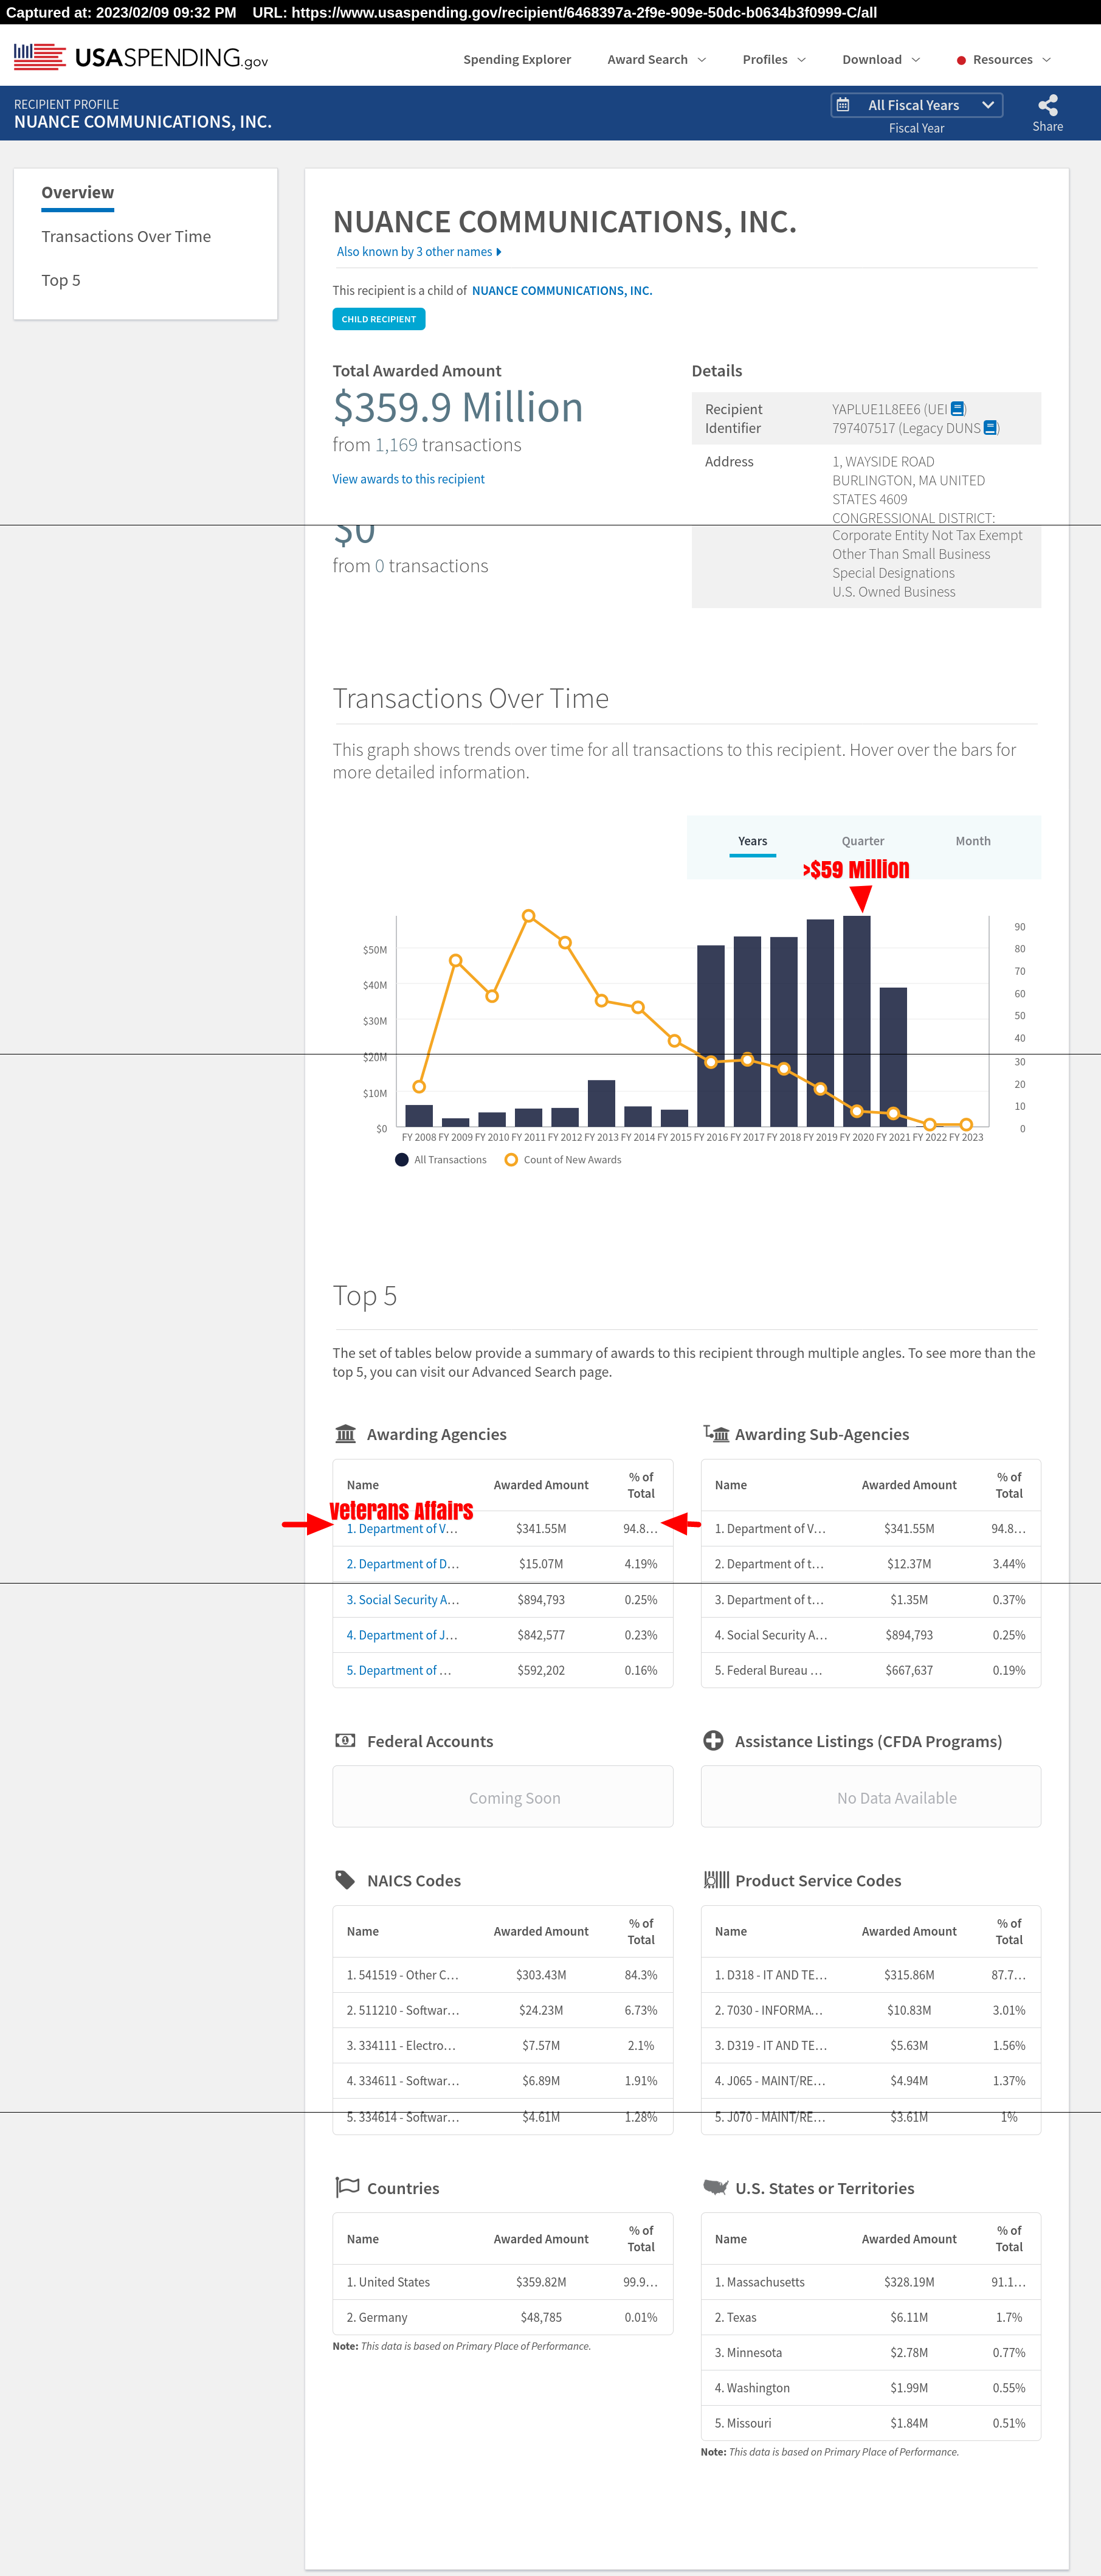Expand the Award Search menu
The height and width of the screenshot is (2576, 1101).
[656, 60]
